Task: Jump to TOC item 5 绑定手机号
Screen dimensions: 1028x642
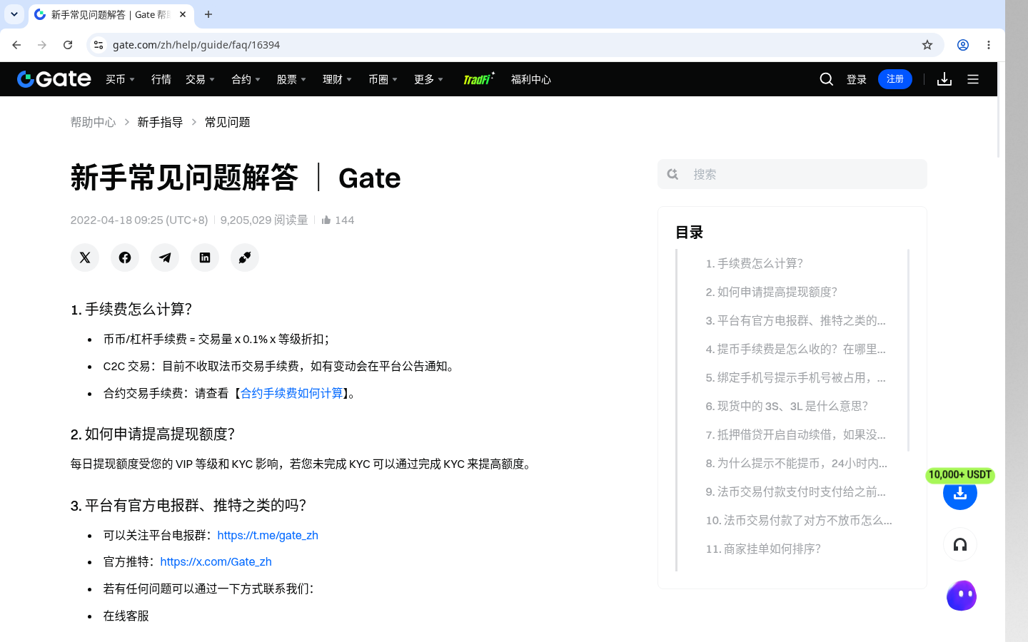Action: pos(796,377)
